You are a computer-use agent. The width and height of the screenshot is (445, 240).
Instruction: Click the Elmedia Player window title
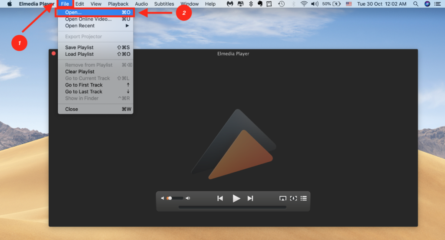(233, 53)
